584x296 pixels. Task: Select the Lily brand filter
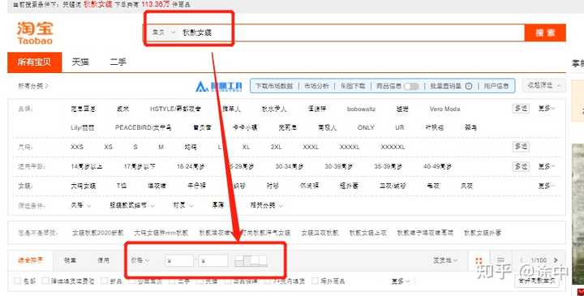coord(82,127)
